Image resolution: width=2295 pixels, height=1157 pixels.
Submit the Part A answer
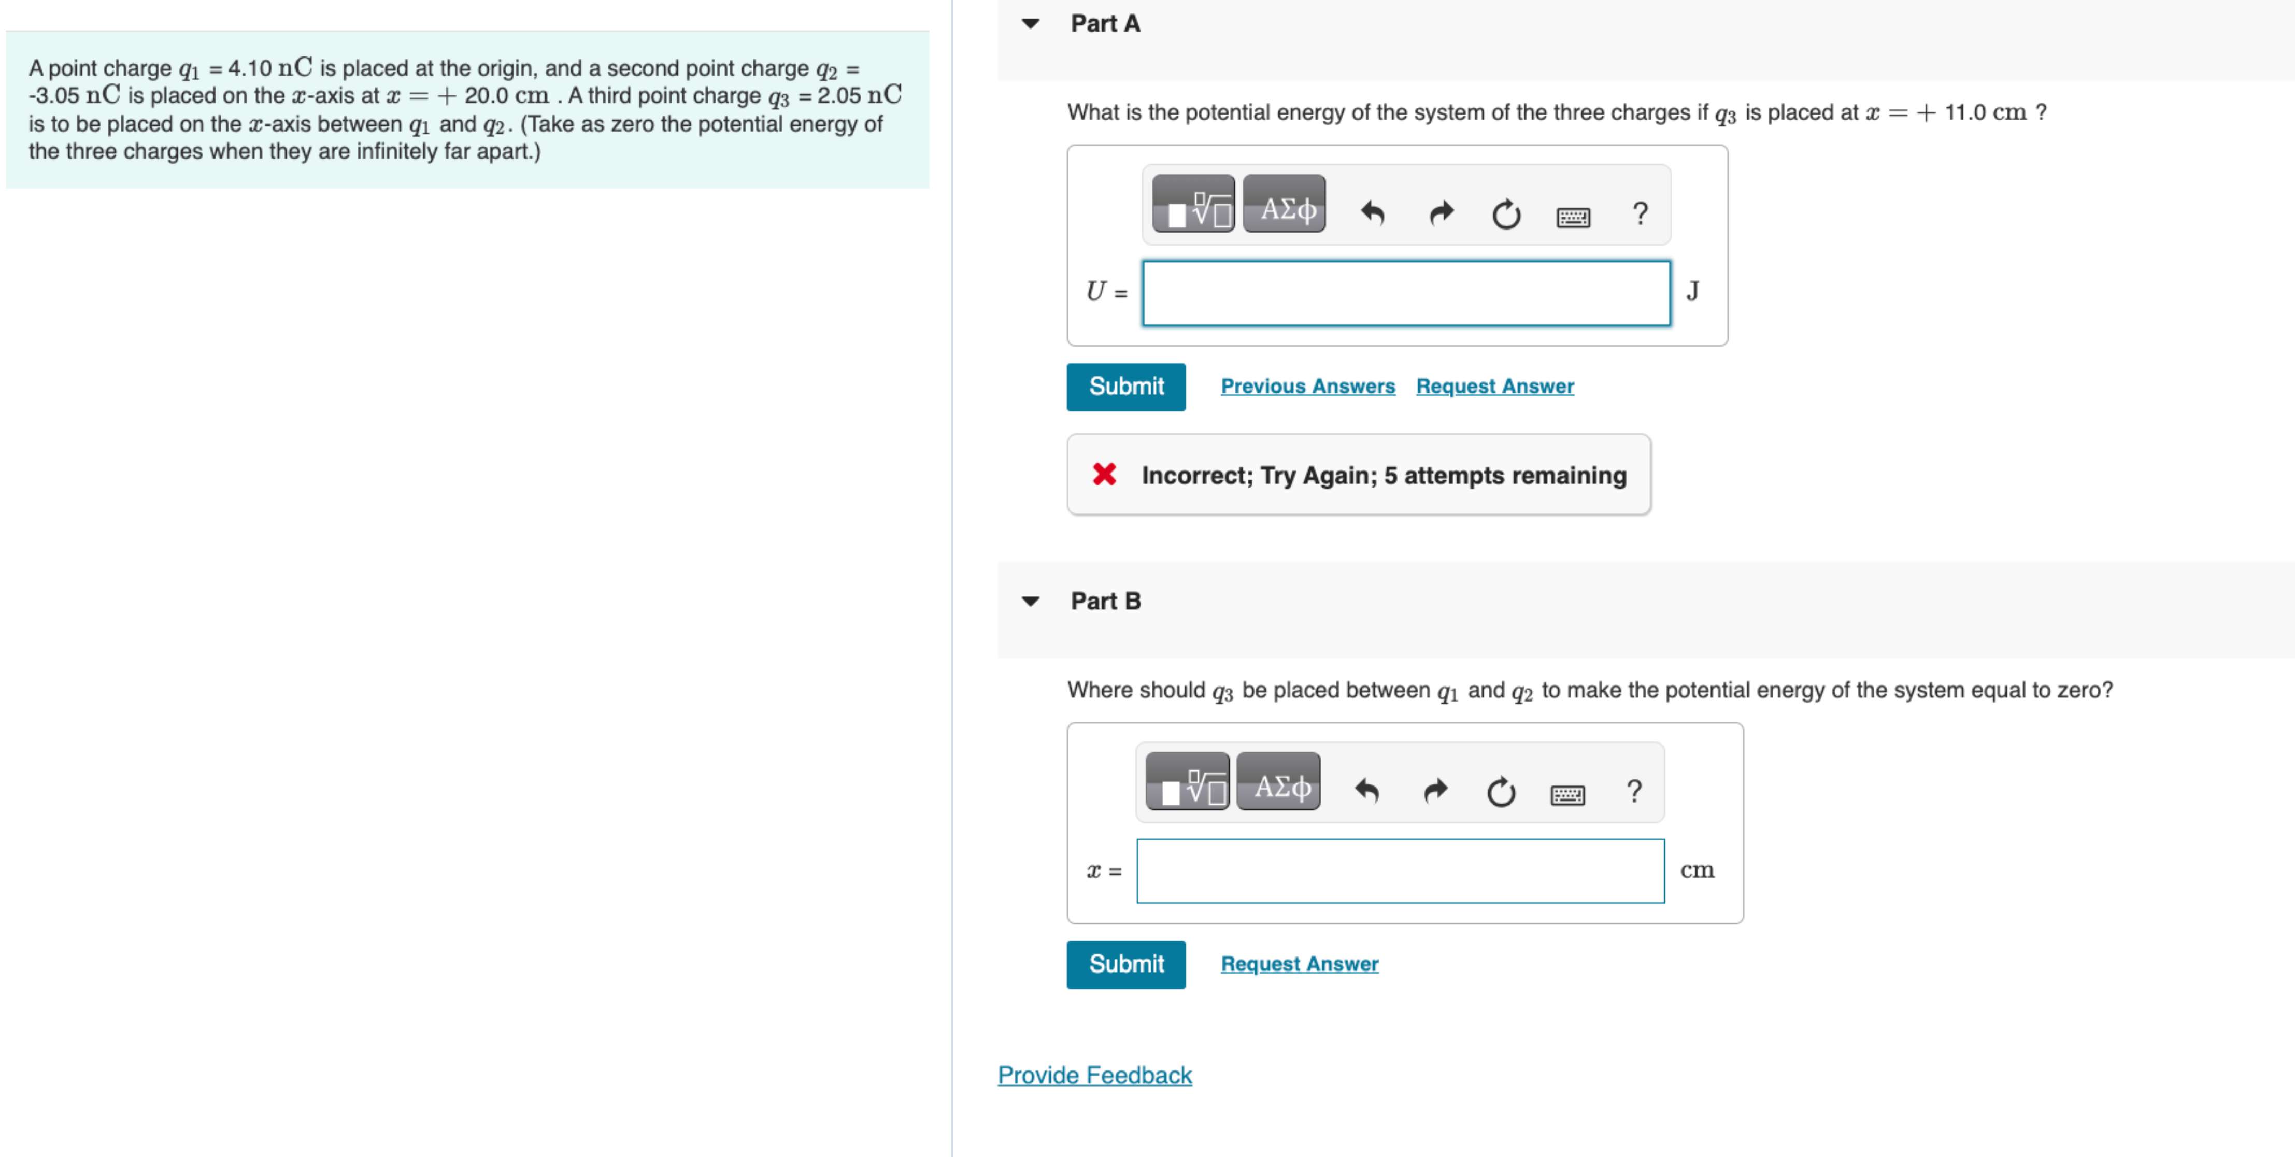[1126, 385]
